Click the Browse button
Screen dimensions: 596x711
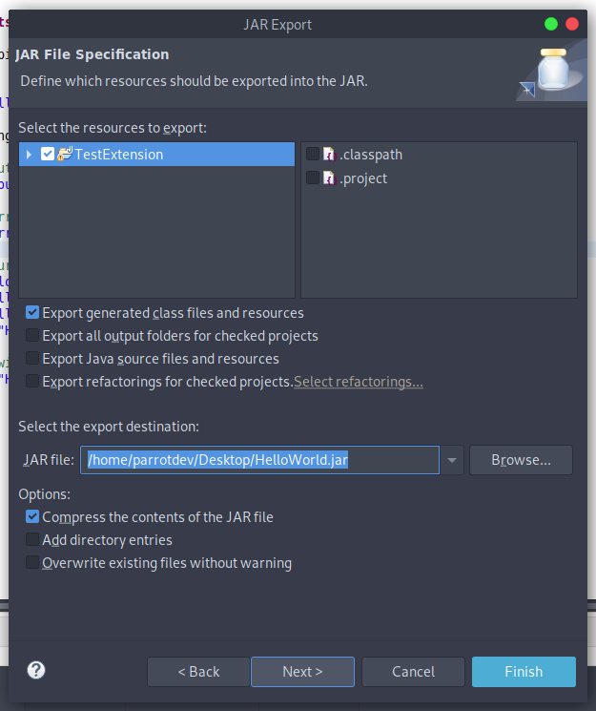(521, 460)
